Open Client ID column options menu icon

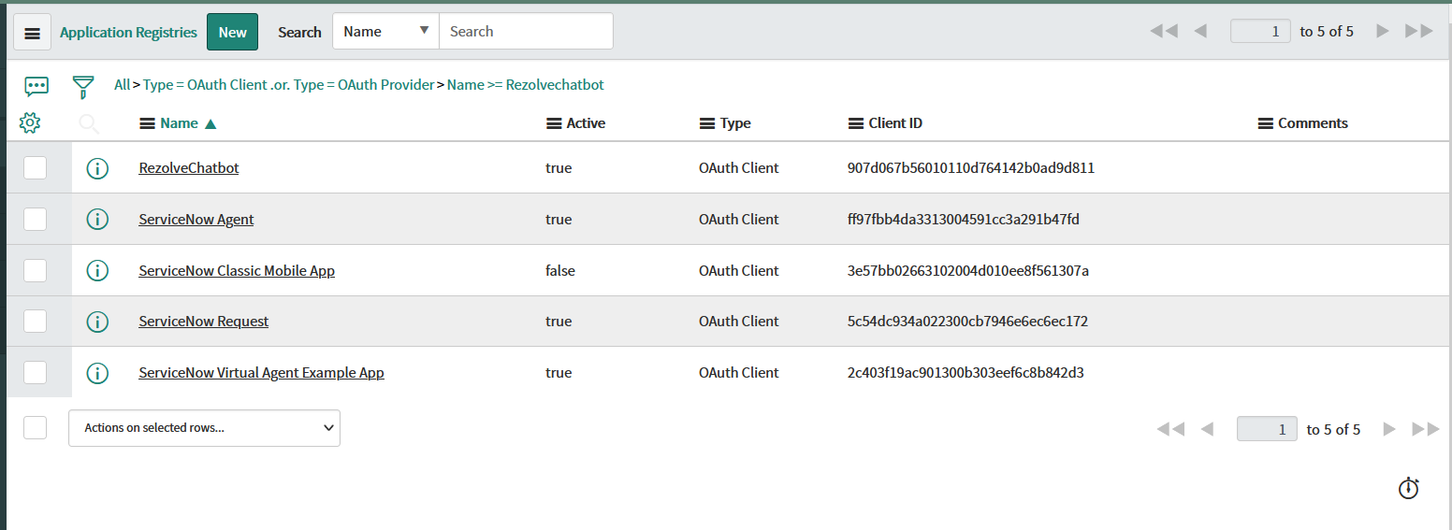click(x=856, y=123)
